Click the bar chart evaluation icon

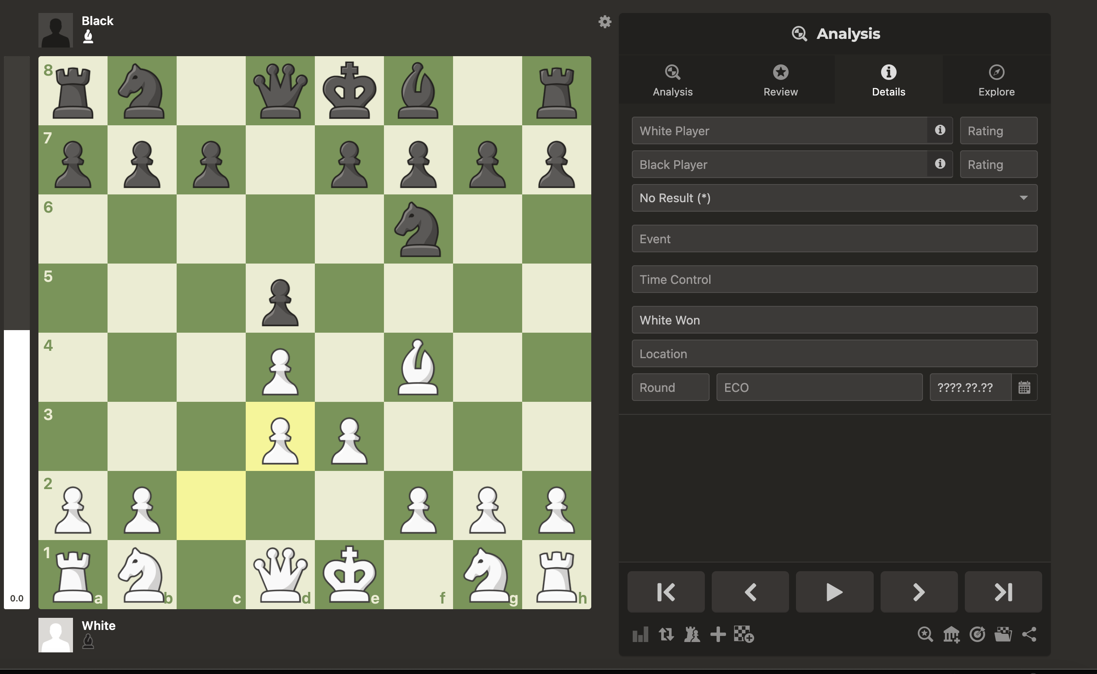(x=640, y=634)
